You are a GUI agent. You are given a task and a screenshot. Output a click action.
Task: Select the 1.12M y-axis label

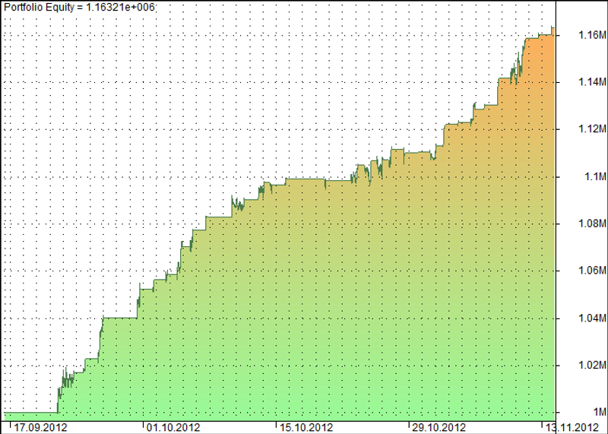(x=592, y=128)
